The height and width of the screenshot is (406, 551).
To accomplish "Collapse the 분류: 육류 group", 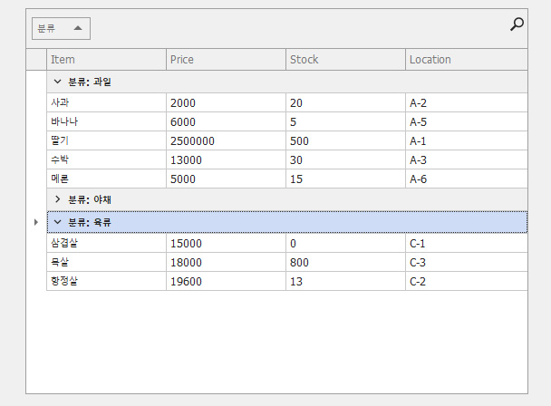I will click(58, 222).
